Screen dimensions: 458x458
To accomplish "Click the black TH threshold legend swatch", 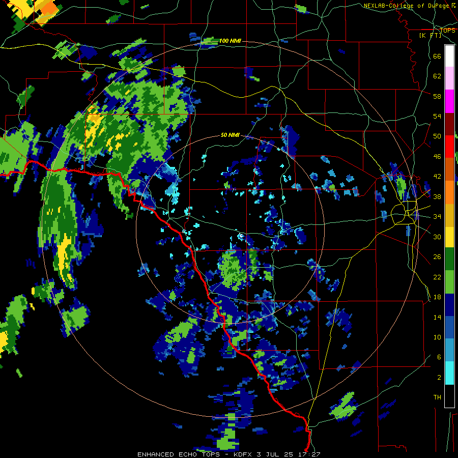I will [x=449, y=395].
